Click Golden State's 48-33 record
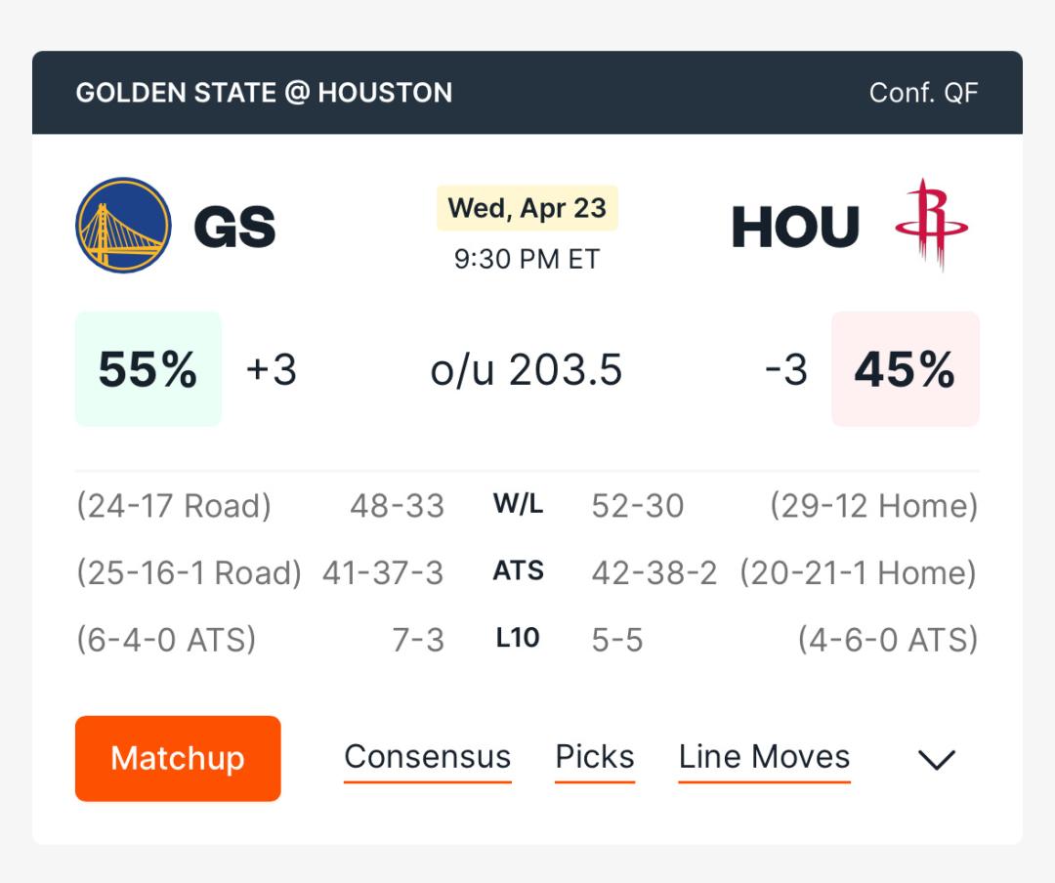 [397, 505]
